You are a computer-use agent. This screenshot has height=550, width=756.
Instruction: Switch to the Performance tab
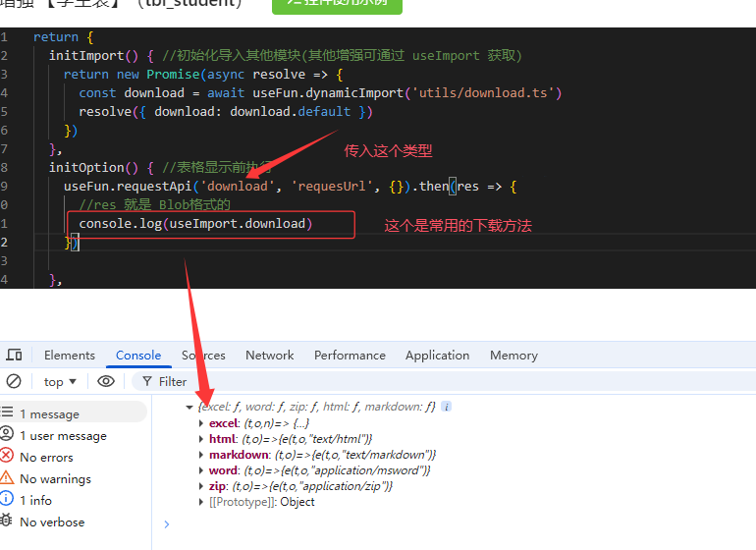(350, 356)
